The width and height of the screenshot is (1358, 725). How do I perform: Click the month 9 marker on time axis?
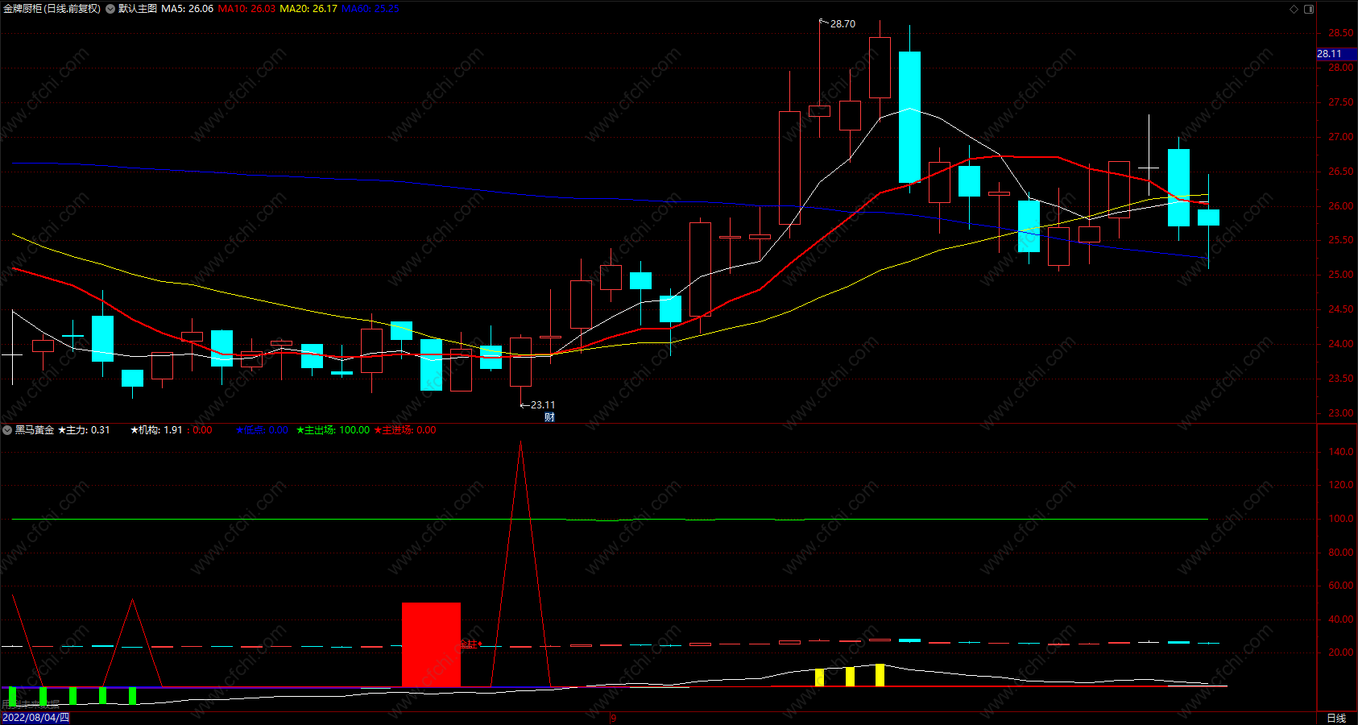tap(614, 718)
